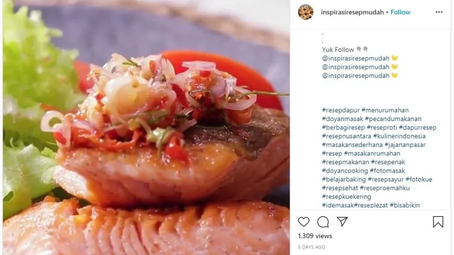Open inspirasiresepmudah profile avatar

click(x=306, y=12)
